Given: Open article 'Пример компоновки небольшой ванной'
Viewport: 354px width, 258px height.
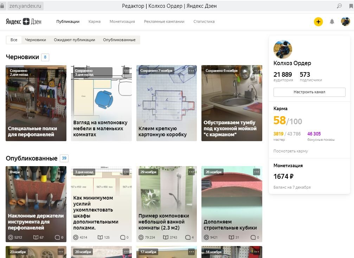Looking at the screenshot, I should point(166,204).
